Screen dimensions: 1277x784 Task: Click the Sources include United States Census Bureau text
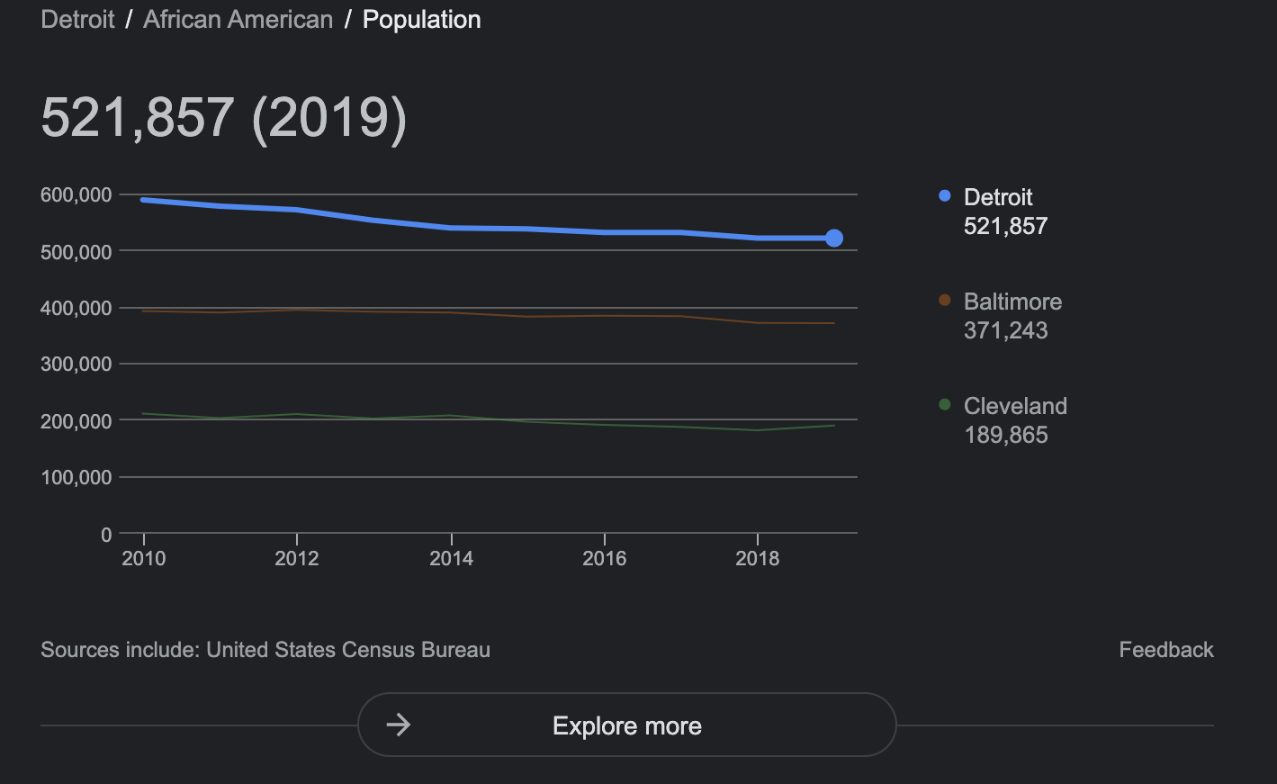[x=265, y=650]
